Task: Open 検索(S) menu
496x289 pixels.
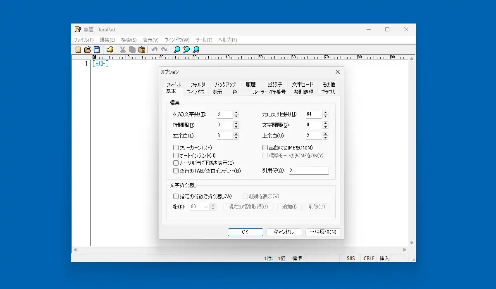Action: click(x=129, y=40)
